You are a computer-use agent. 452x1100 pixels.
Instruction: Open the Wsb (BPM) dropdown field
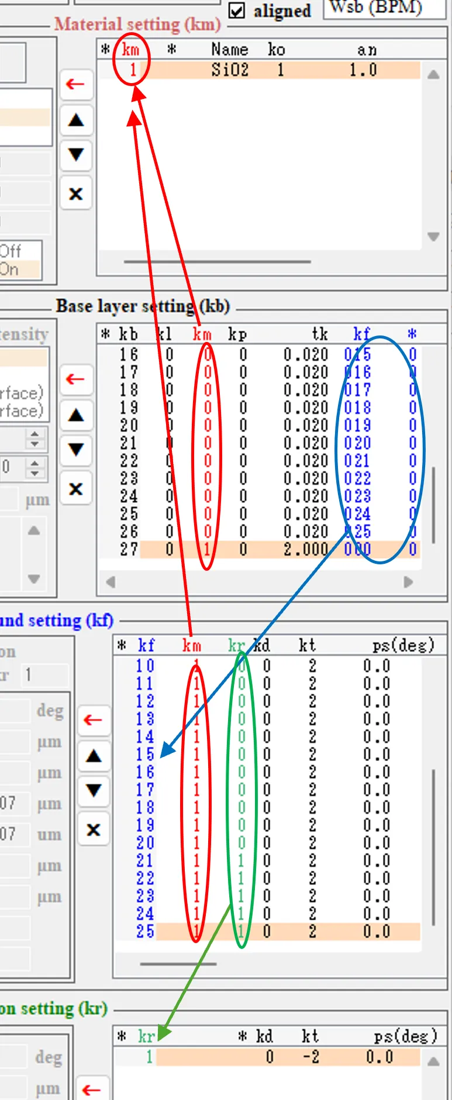coord(384,9)
